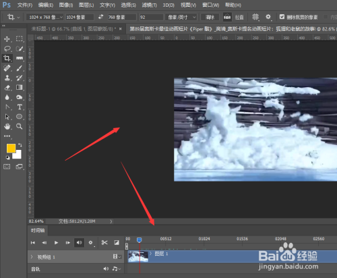
Task: Go to the first frame
Action: [33, 243]
